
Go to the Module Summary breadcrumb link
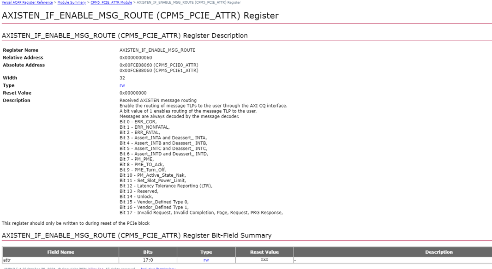click(x=72, y=2)
